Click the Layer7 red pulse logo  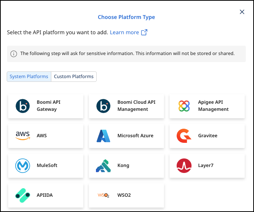pos(184,166)
